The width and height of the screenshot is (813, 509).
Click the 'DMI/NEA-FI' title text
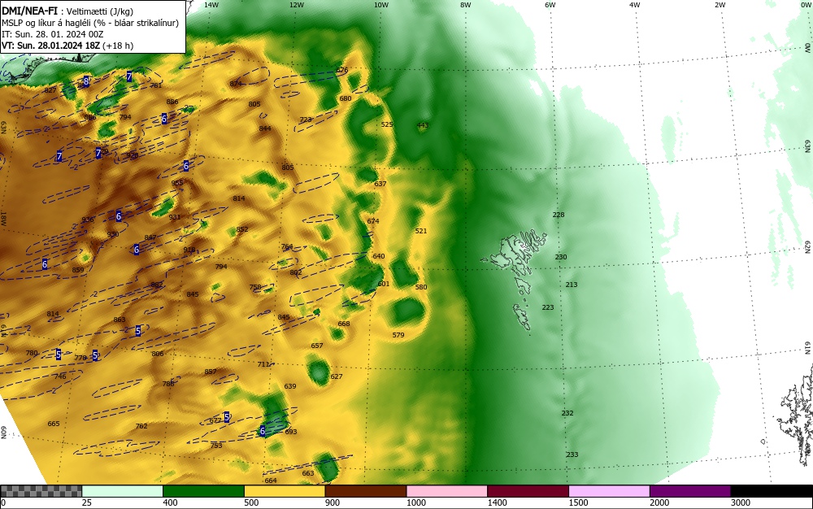click(29, 11)
